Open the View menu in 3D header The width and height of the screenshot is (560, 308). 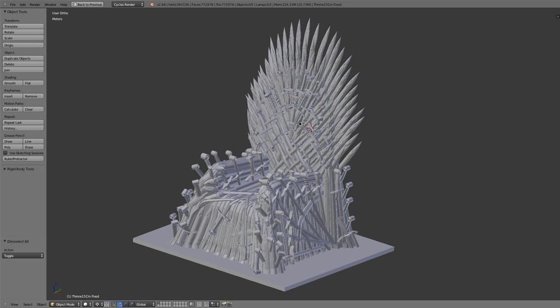pos(14,304)
